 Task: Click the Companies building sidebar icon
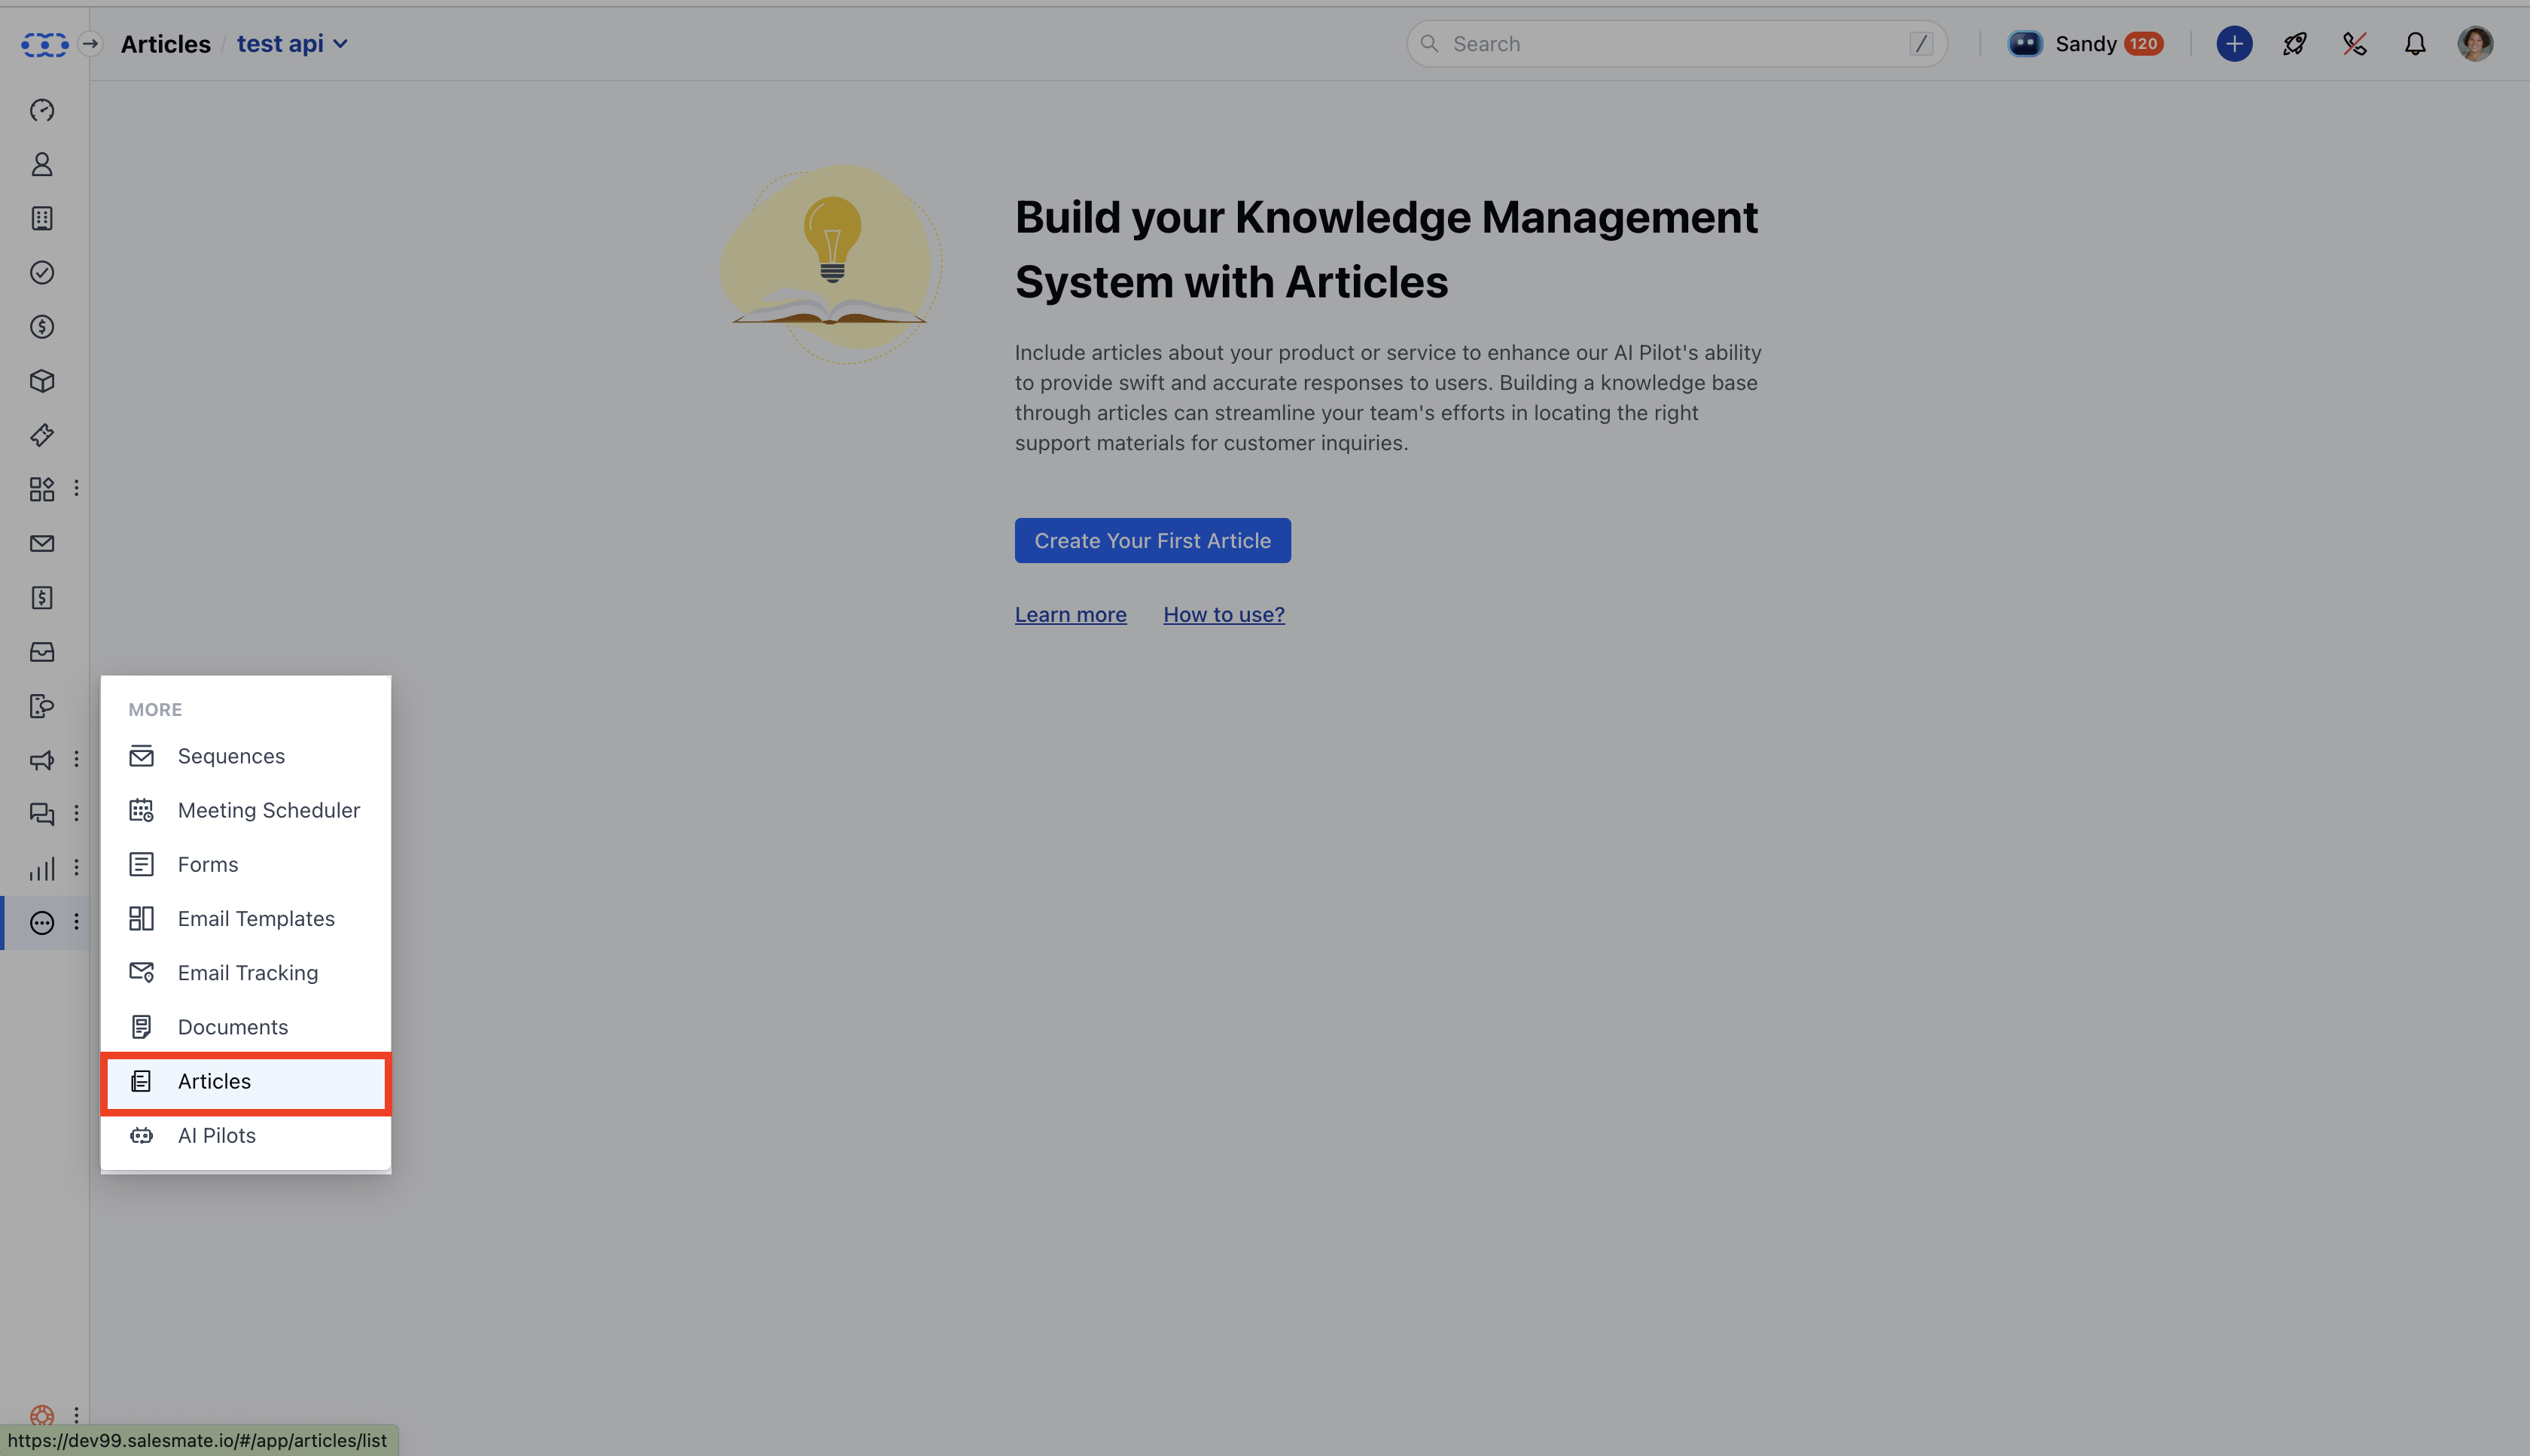[42, 218]
